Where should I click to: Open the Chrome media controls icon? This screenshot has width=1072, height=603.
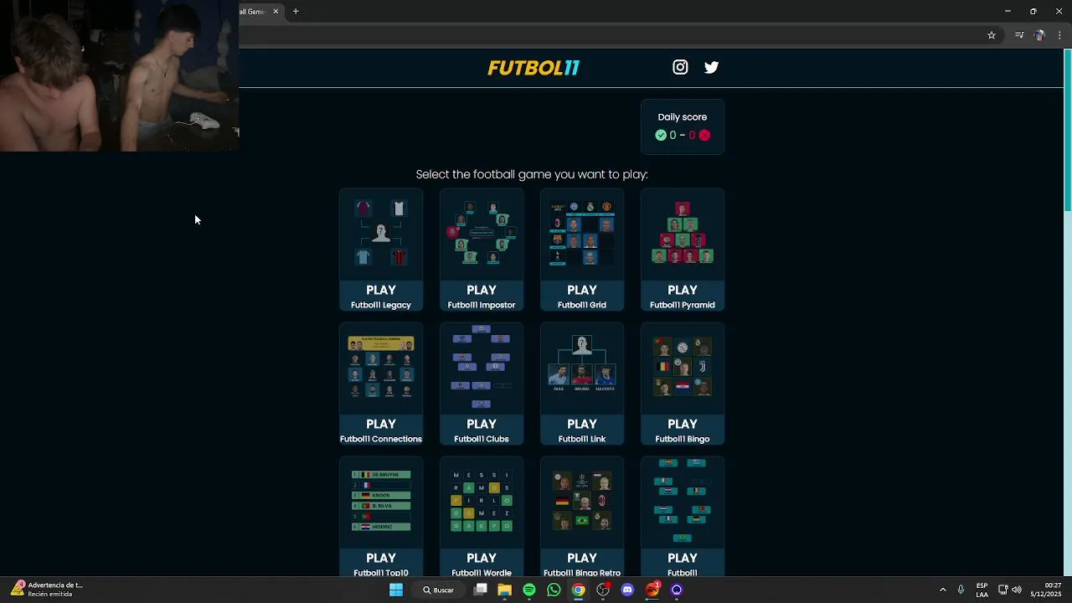tap(1019, 35)
